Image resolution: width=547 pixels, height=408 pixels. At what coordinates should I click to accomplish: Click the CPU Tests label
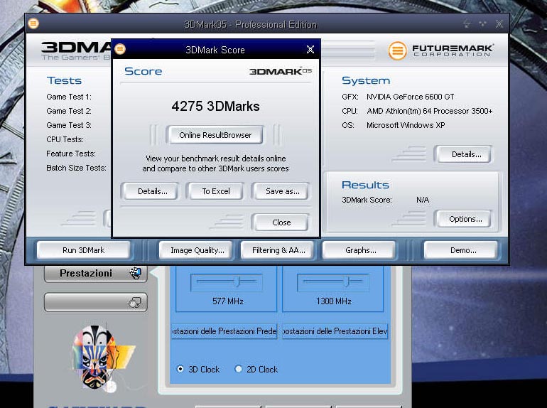[x=65, y=139]
